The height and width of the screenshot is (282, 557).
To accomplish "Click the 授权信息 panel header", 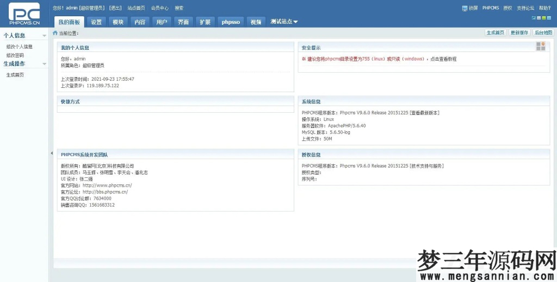I will tap(424, 155).
